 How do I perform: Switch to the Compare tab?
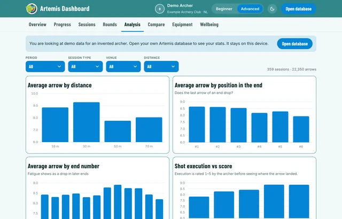[x=156, y=25]
